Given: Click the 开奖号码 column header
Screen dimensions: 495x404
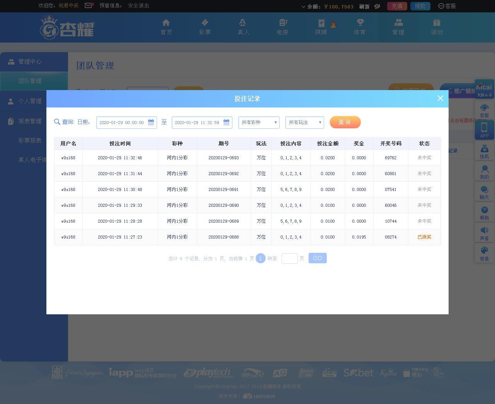Looking at the screenshot, I should coord(391,143).
